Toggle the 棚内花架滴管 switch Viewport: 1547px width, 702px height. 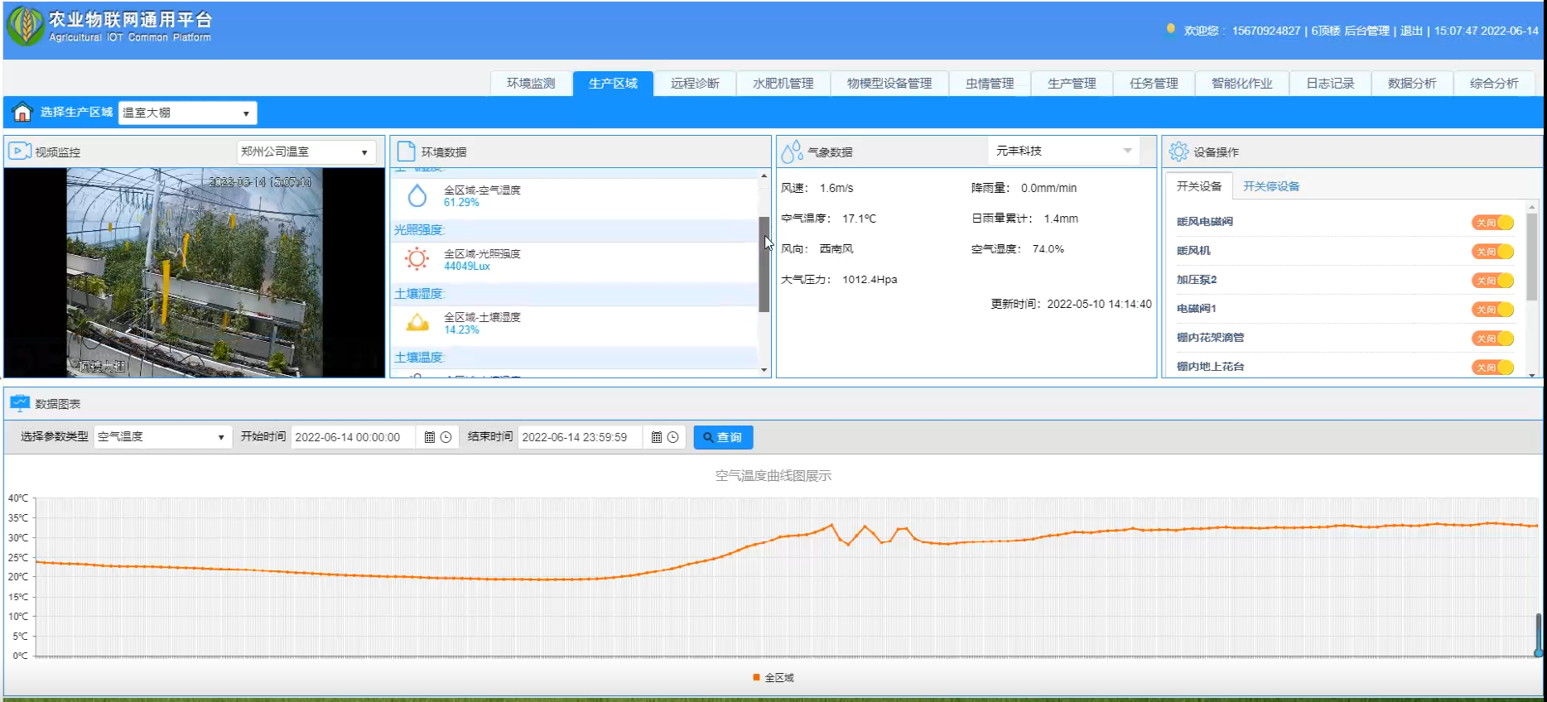[1492, 338]
